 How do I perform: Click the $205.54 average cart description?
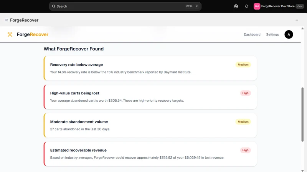coord(117,101)
